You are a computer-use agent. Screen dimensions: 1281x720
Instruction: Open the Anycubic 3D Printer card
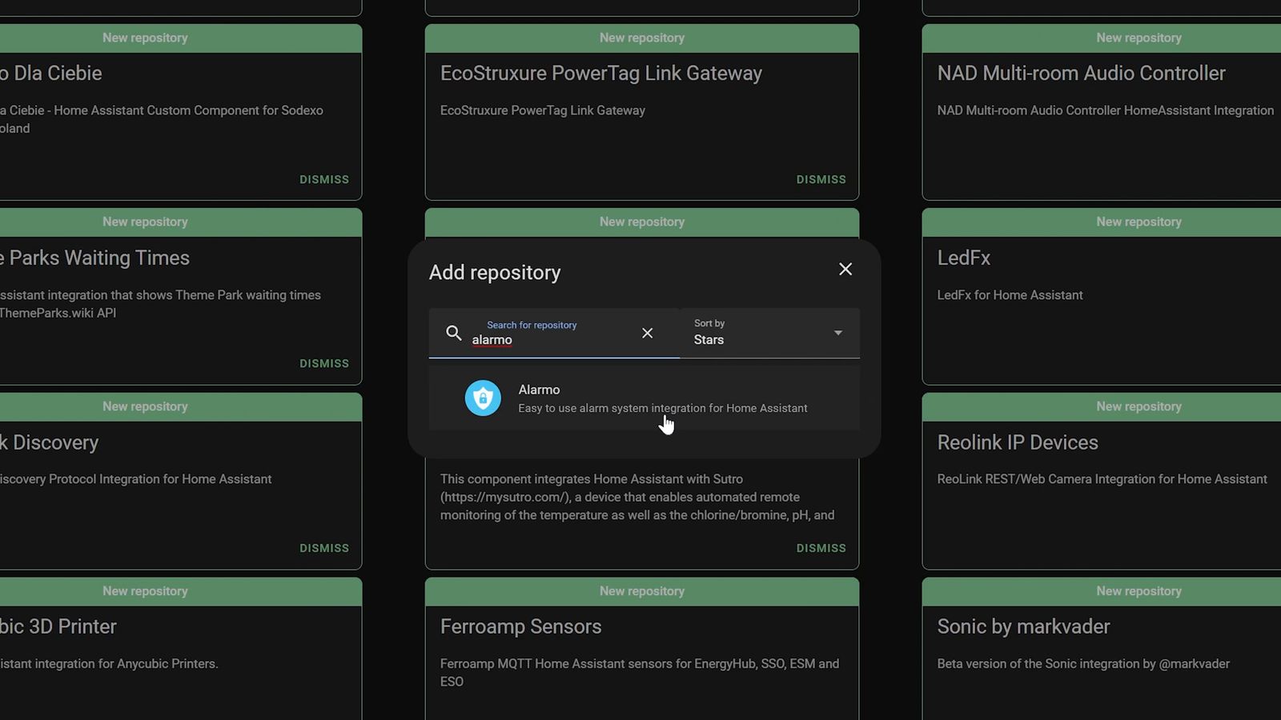tap(58, 626)
